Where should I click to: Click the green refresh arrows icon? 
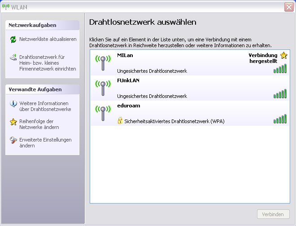(x=13, y=40)
